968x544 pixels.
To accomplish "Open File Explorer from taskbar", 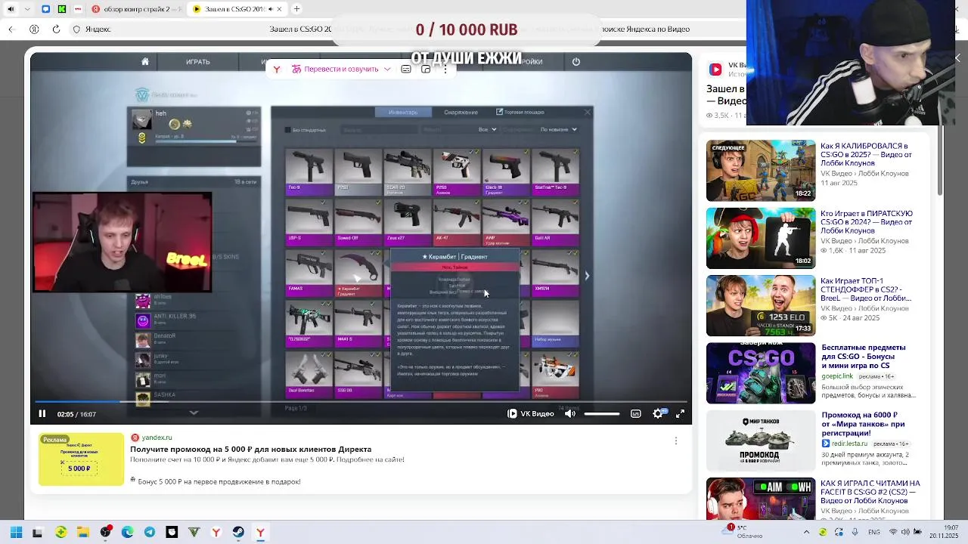I will 83,533.
